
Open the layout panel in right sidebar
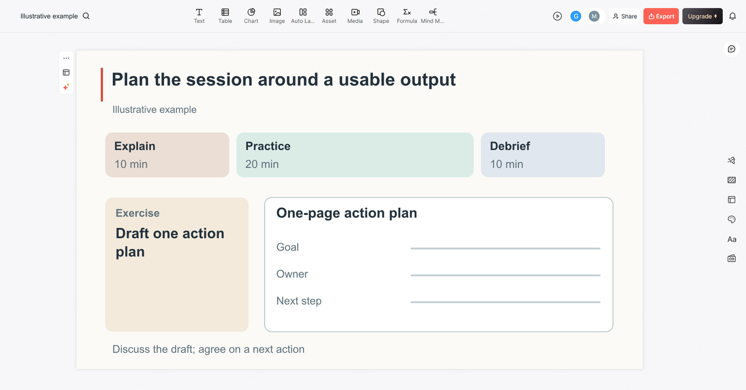point(731,199)
